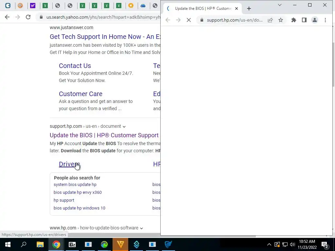Show hidden system tray icons
The width and height of the screenshot is (335, 251).
pyautogui.click(x=269, y=244)
